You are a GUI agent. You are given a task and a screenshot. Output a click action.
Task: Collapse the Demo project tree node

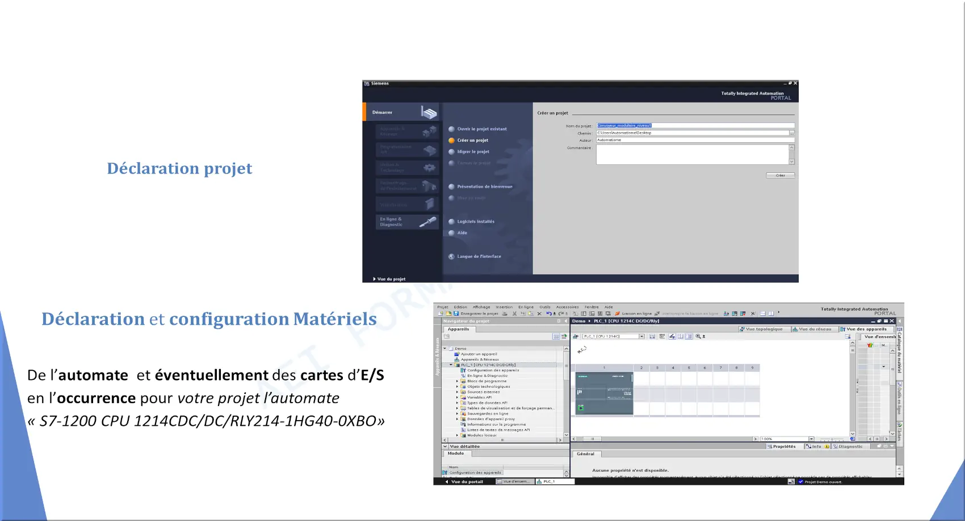(x=445, y=349)
